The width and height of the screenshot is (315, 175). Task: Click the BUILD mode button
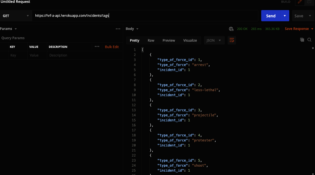coord(286,2)
